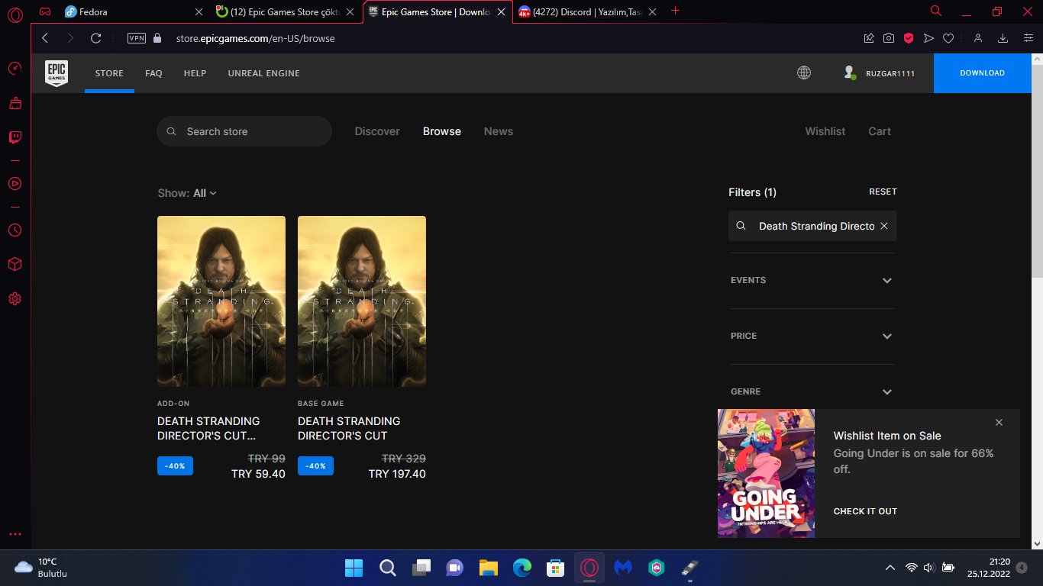Close the Fedora tab
Image resolution: width=1043 pixels, height=586 pixels.
click(199, 12)
